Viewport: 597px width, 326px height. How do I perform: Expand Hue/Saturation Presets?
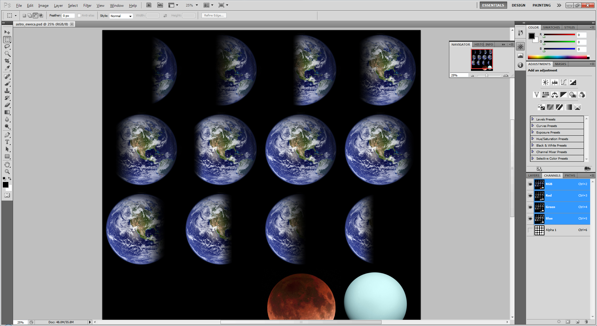(x=533, y=139)
